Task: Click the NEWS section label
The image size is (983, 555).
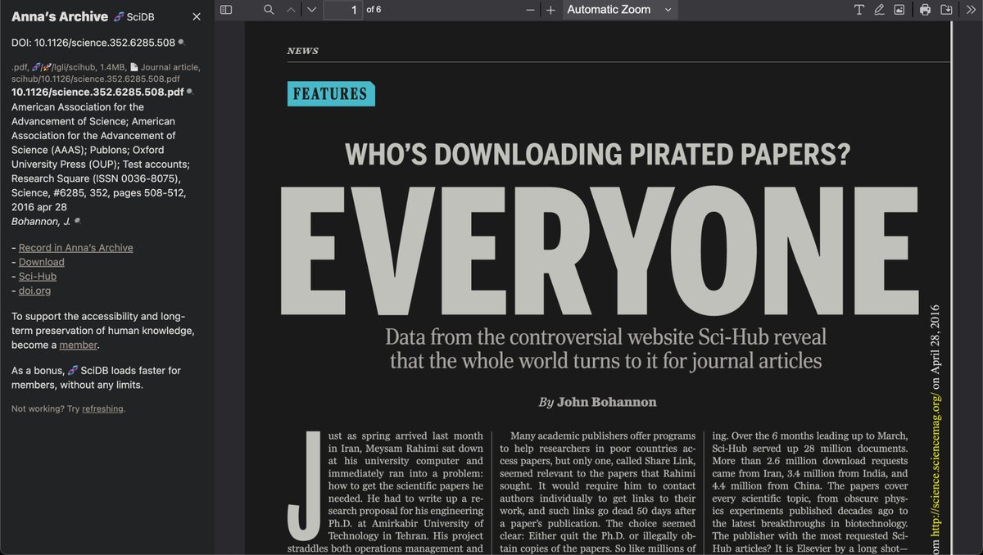Action: (x=302, y=51)
